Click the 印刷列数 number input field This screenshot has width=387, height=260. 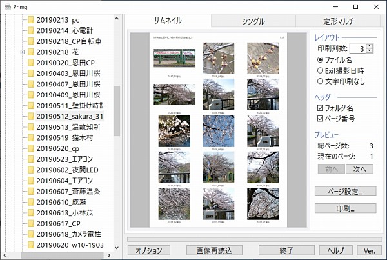tap(358, 48)
